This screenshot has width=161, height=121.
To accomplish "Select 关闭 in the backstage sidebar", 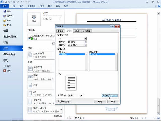I will [7, 25].
